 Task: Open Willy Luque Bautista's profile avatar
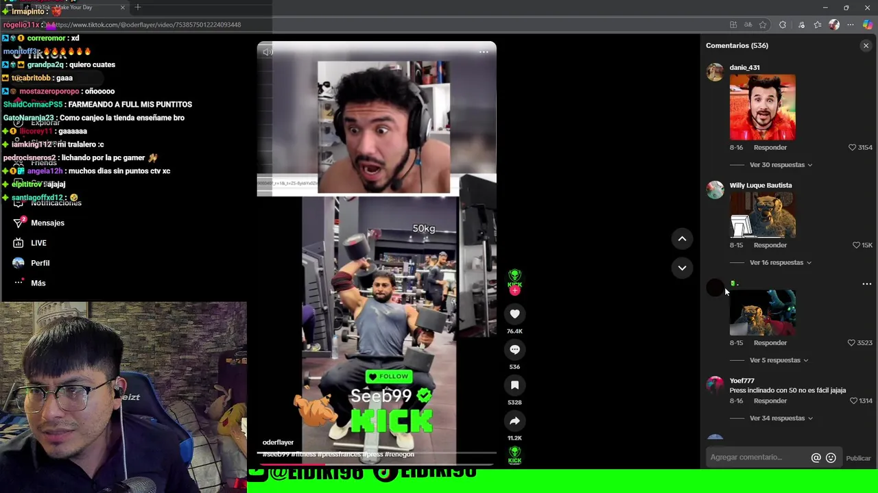pyautogui.click(x=715, y=190)
